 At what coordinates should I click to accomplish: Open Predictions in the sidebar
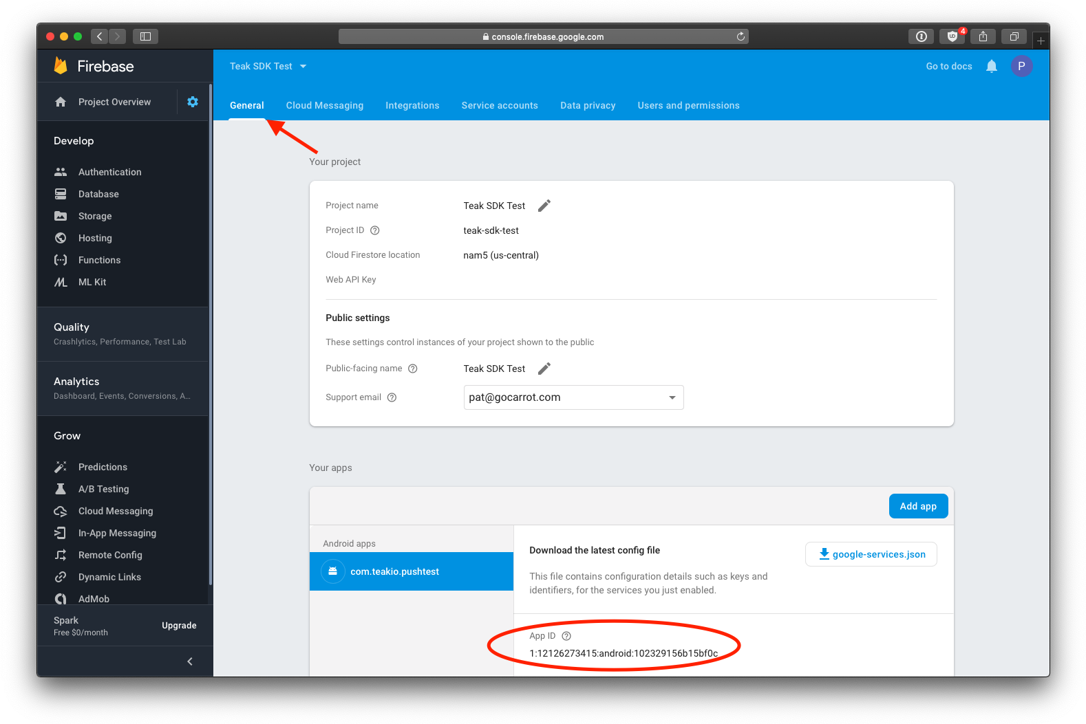tap(103, 467)
